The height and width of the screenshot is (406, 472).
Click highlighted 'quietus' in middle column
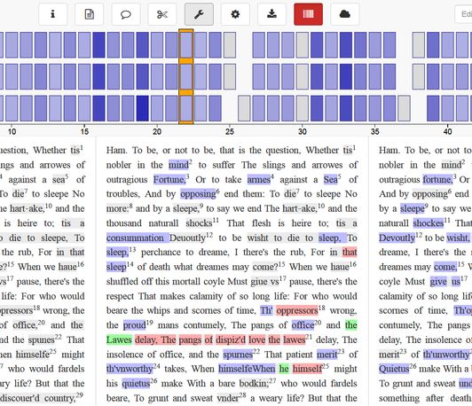click(136, 384)
